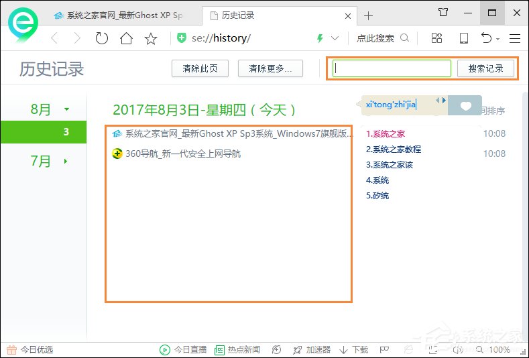Select day 3 in the sidebar
Screen dimensions: 529x358
44,132
